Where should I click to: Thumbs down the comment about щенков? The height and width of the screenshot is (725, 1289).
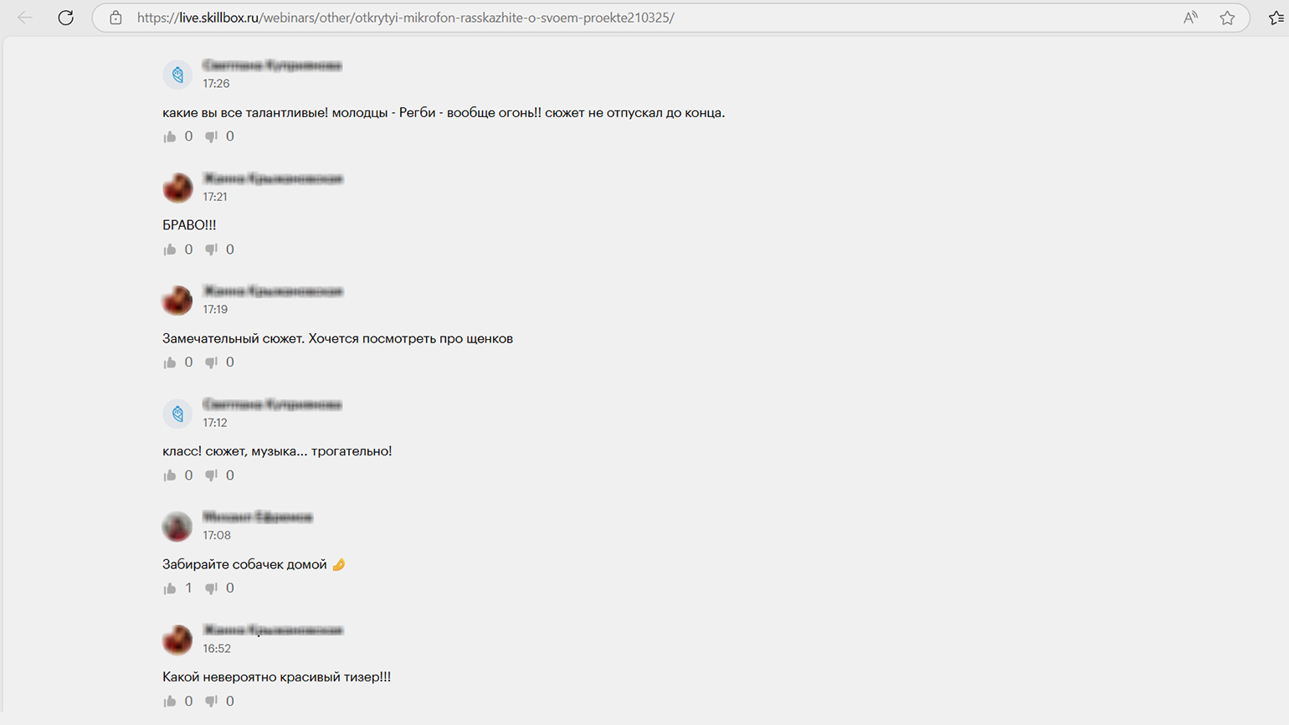[212, 362]
